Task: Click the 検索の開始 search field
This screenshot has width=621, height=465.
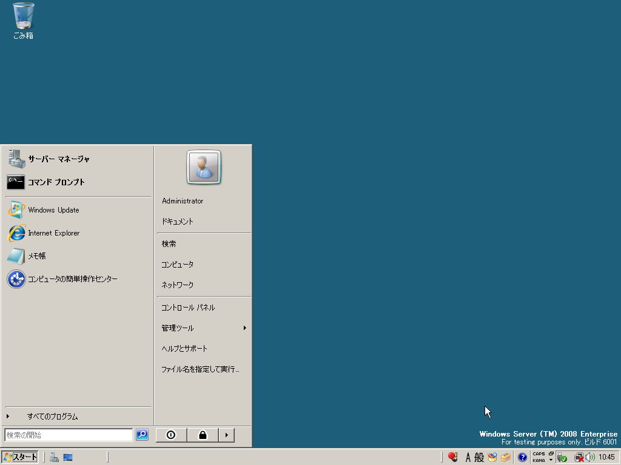Action: click(x=69, y=435)
